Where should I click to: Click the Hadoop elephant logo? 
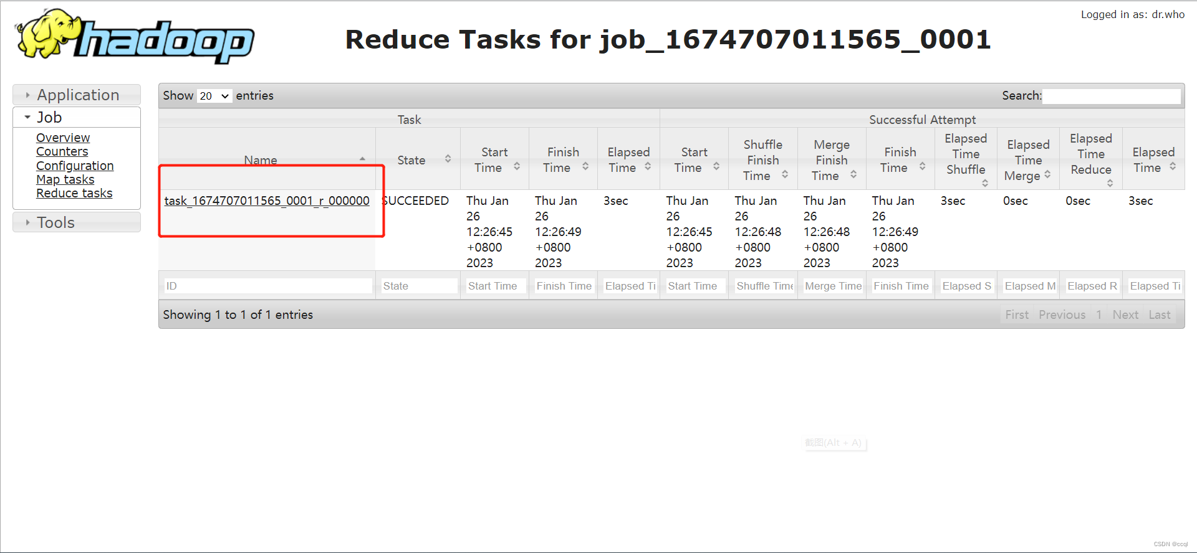pyautogui.click(x=135, y=36)
